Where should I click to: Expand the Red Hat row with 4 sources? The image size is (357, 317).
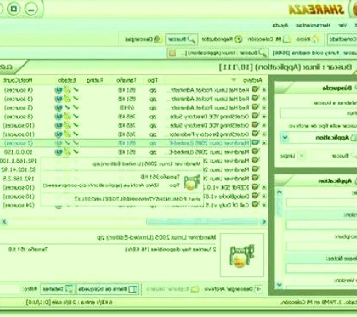click(264, 90)
